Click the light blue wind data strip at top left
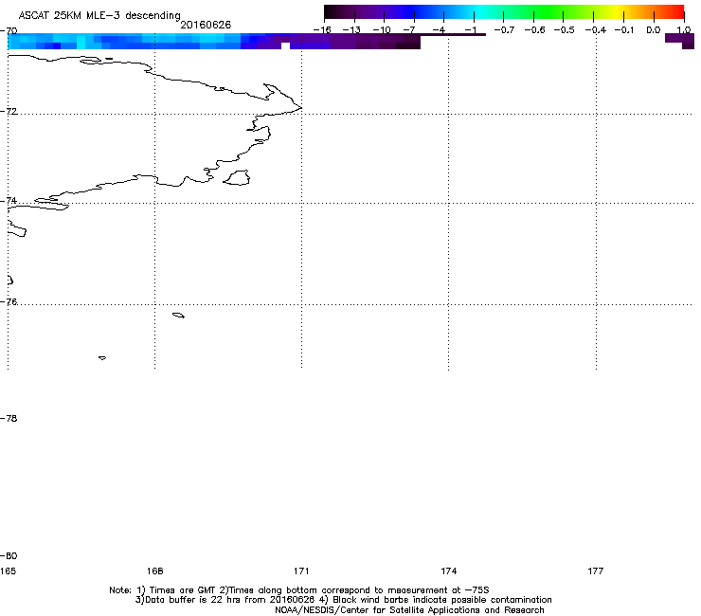The width and height of the screenshot is (701, 616). (x=124, y=41)
